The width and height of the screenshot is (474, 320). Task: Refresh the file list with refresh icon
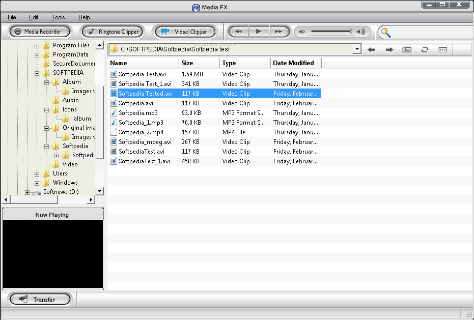424,49
